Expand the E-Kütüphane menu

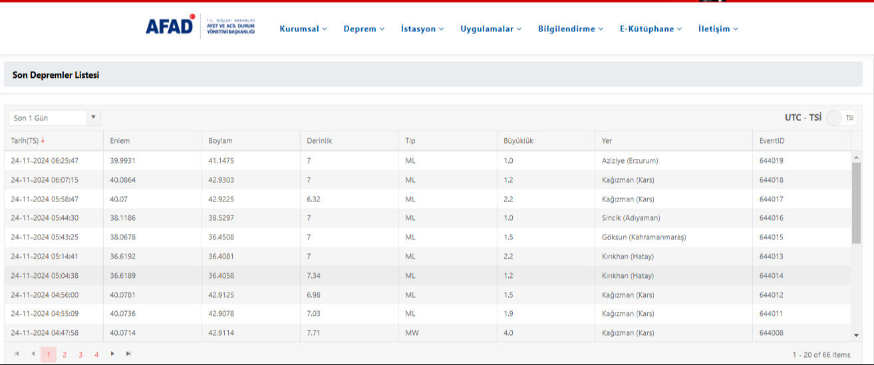(650, 29)
